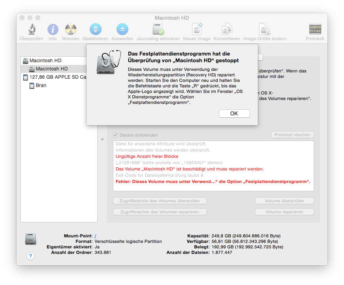Click the Protokoll löschen button
Image resolution: width=344 pixels, height=285 pixels.
click(x=292, y=135)
